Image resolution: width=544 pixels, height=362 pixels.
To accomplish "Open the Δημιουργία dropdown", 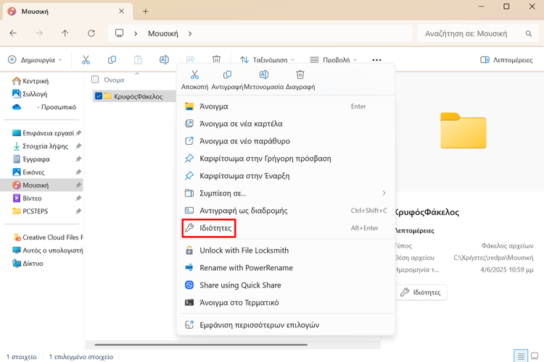I will pyautogui.click(x=35, y=60).
